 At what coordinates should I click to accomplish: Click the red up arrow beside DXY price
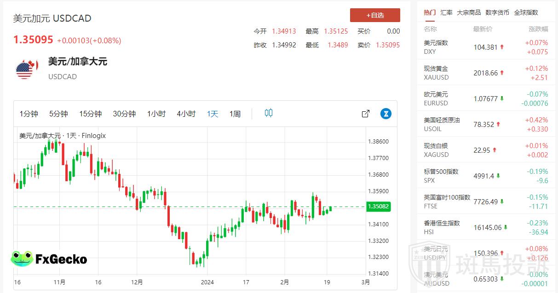[x=502, y=47]
